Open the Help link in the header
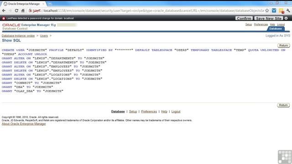The height and width of the screenshot is (164, 292). coord(272,25)
